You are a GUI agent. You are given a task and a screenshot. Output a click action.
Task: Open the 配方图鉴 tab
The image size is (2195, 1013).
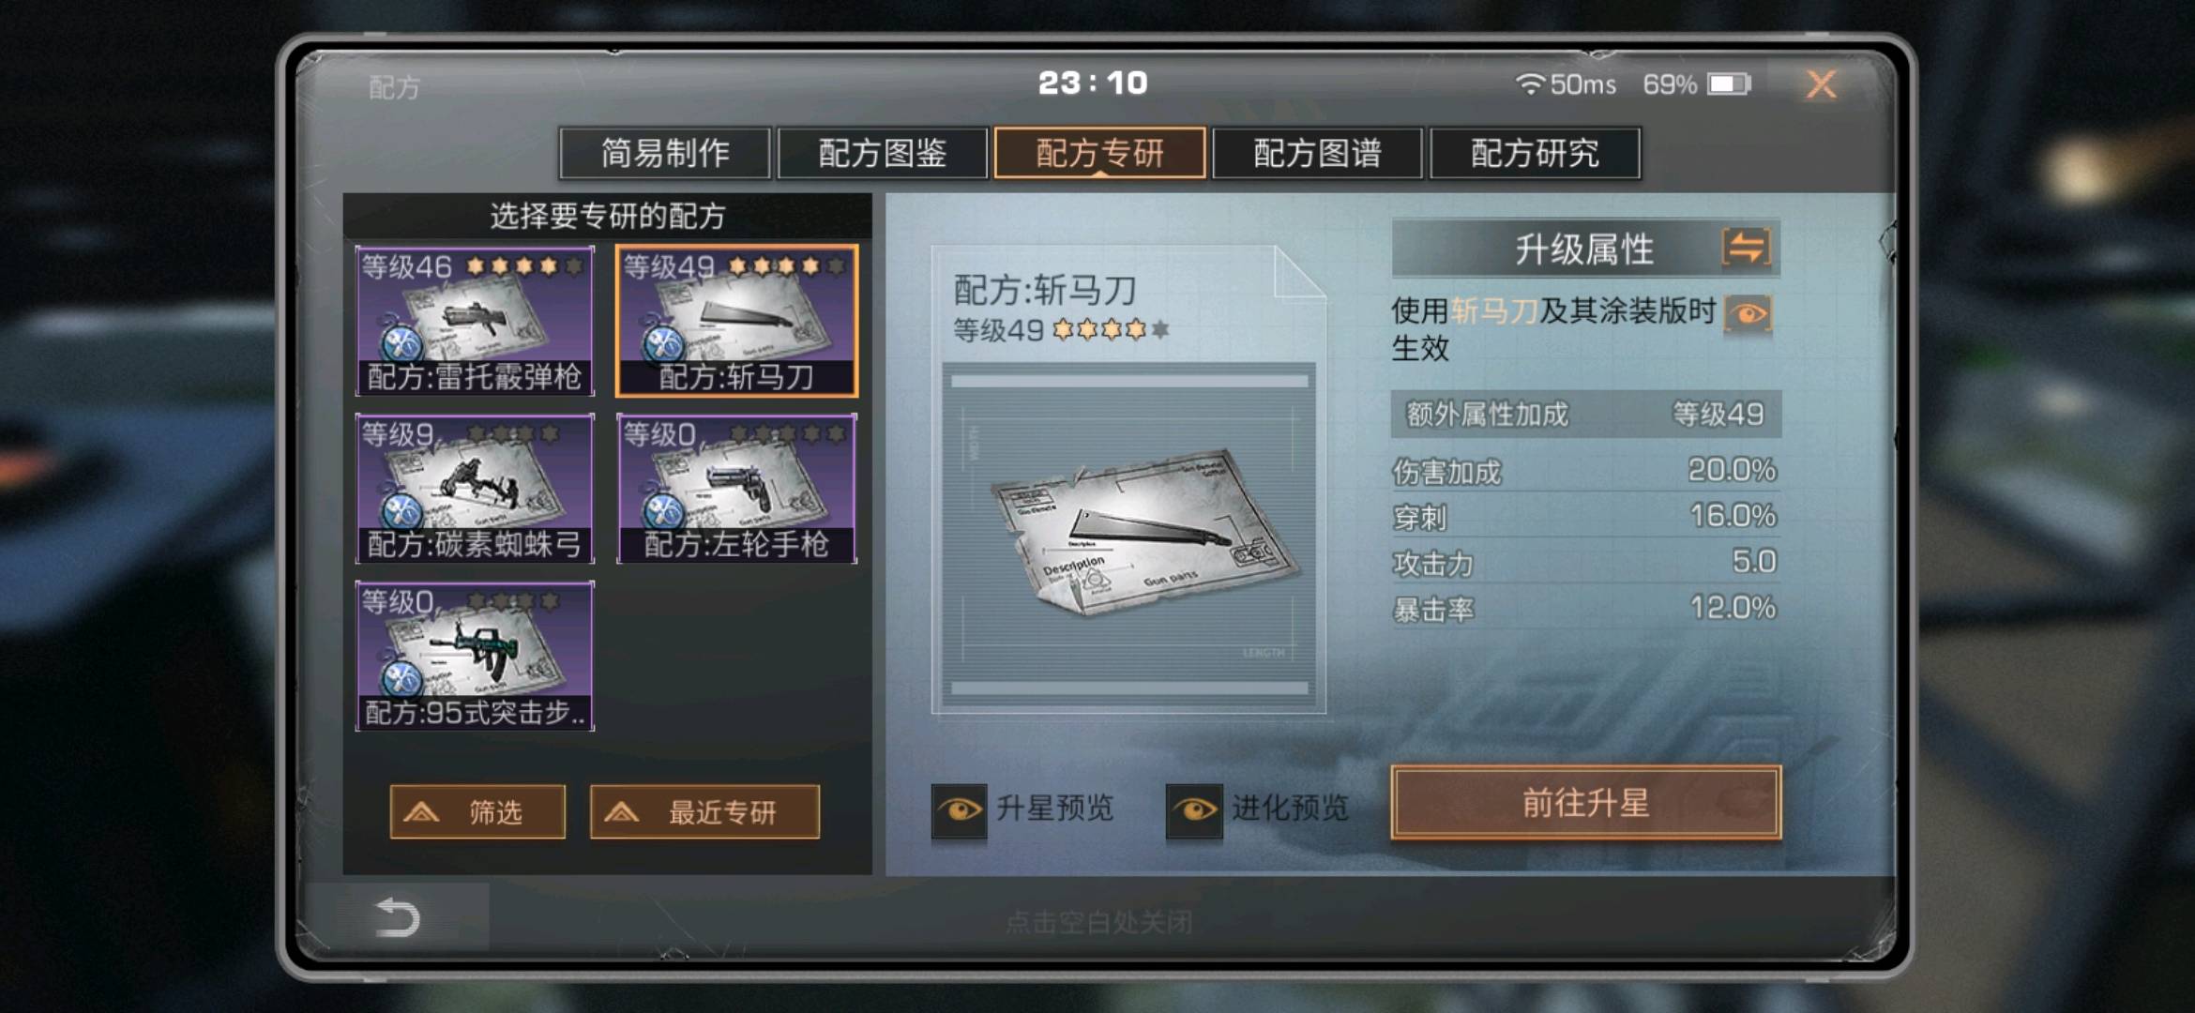(x=883, y=153)
